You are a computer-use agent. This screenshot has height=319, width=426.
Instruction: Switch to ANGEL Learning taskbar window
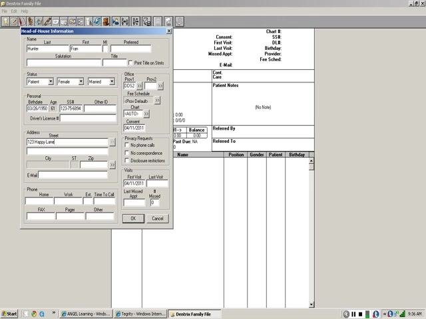point(85,314)
